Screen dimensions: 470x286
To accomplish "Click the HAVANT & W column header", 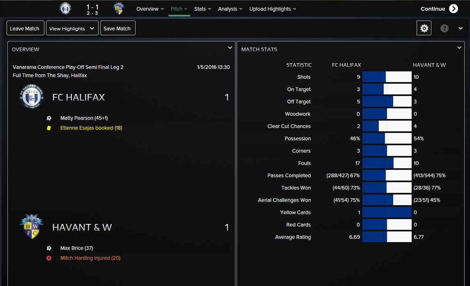I will pos(429,65).
